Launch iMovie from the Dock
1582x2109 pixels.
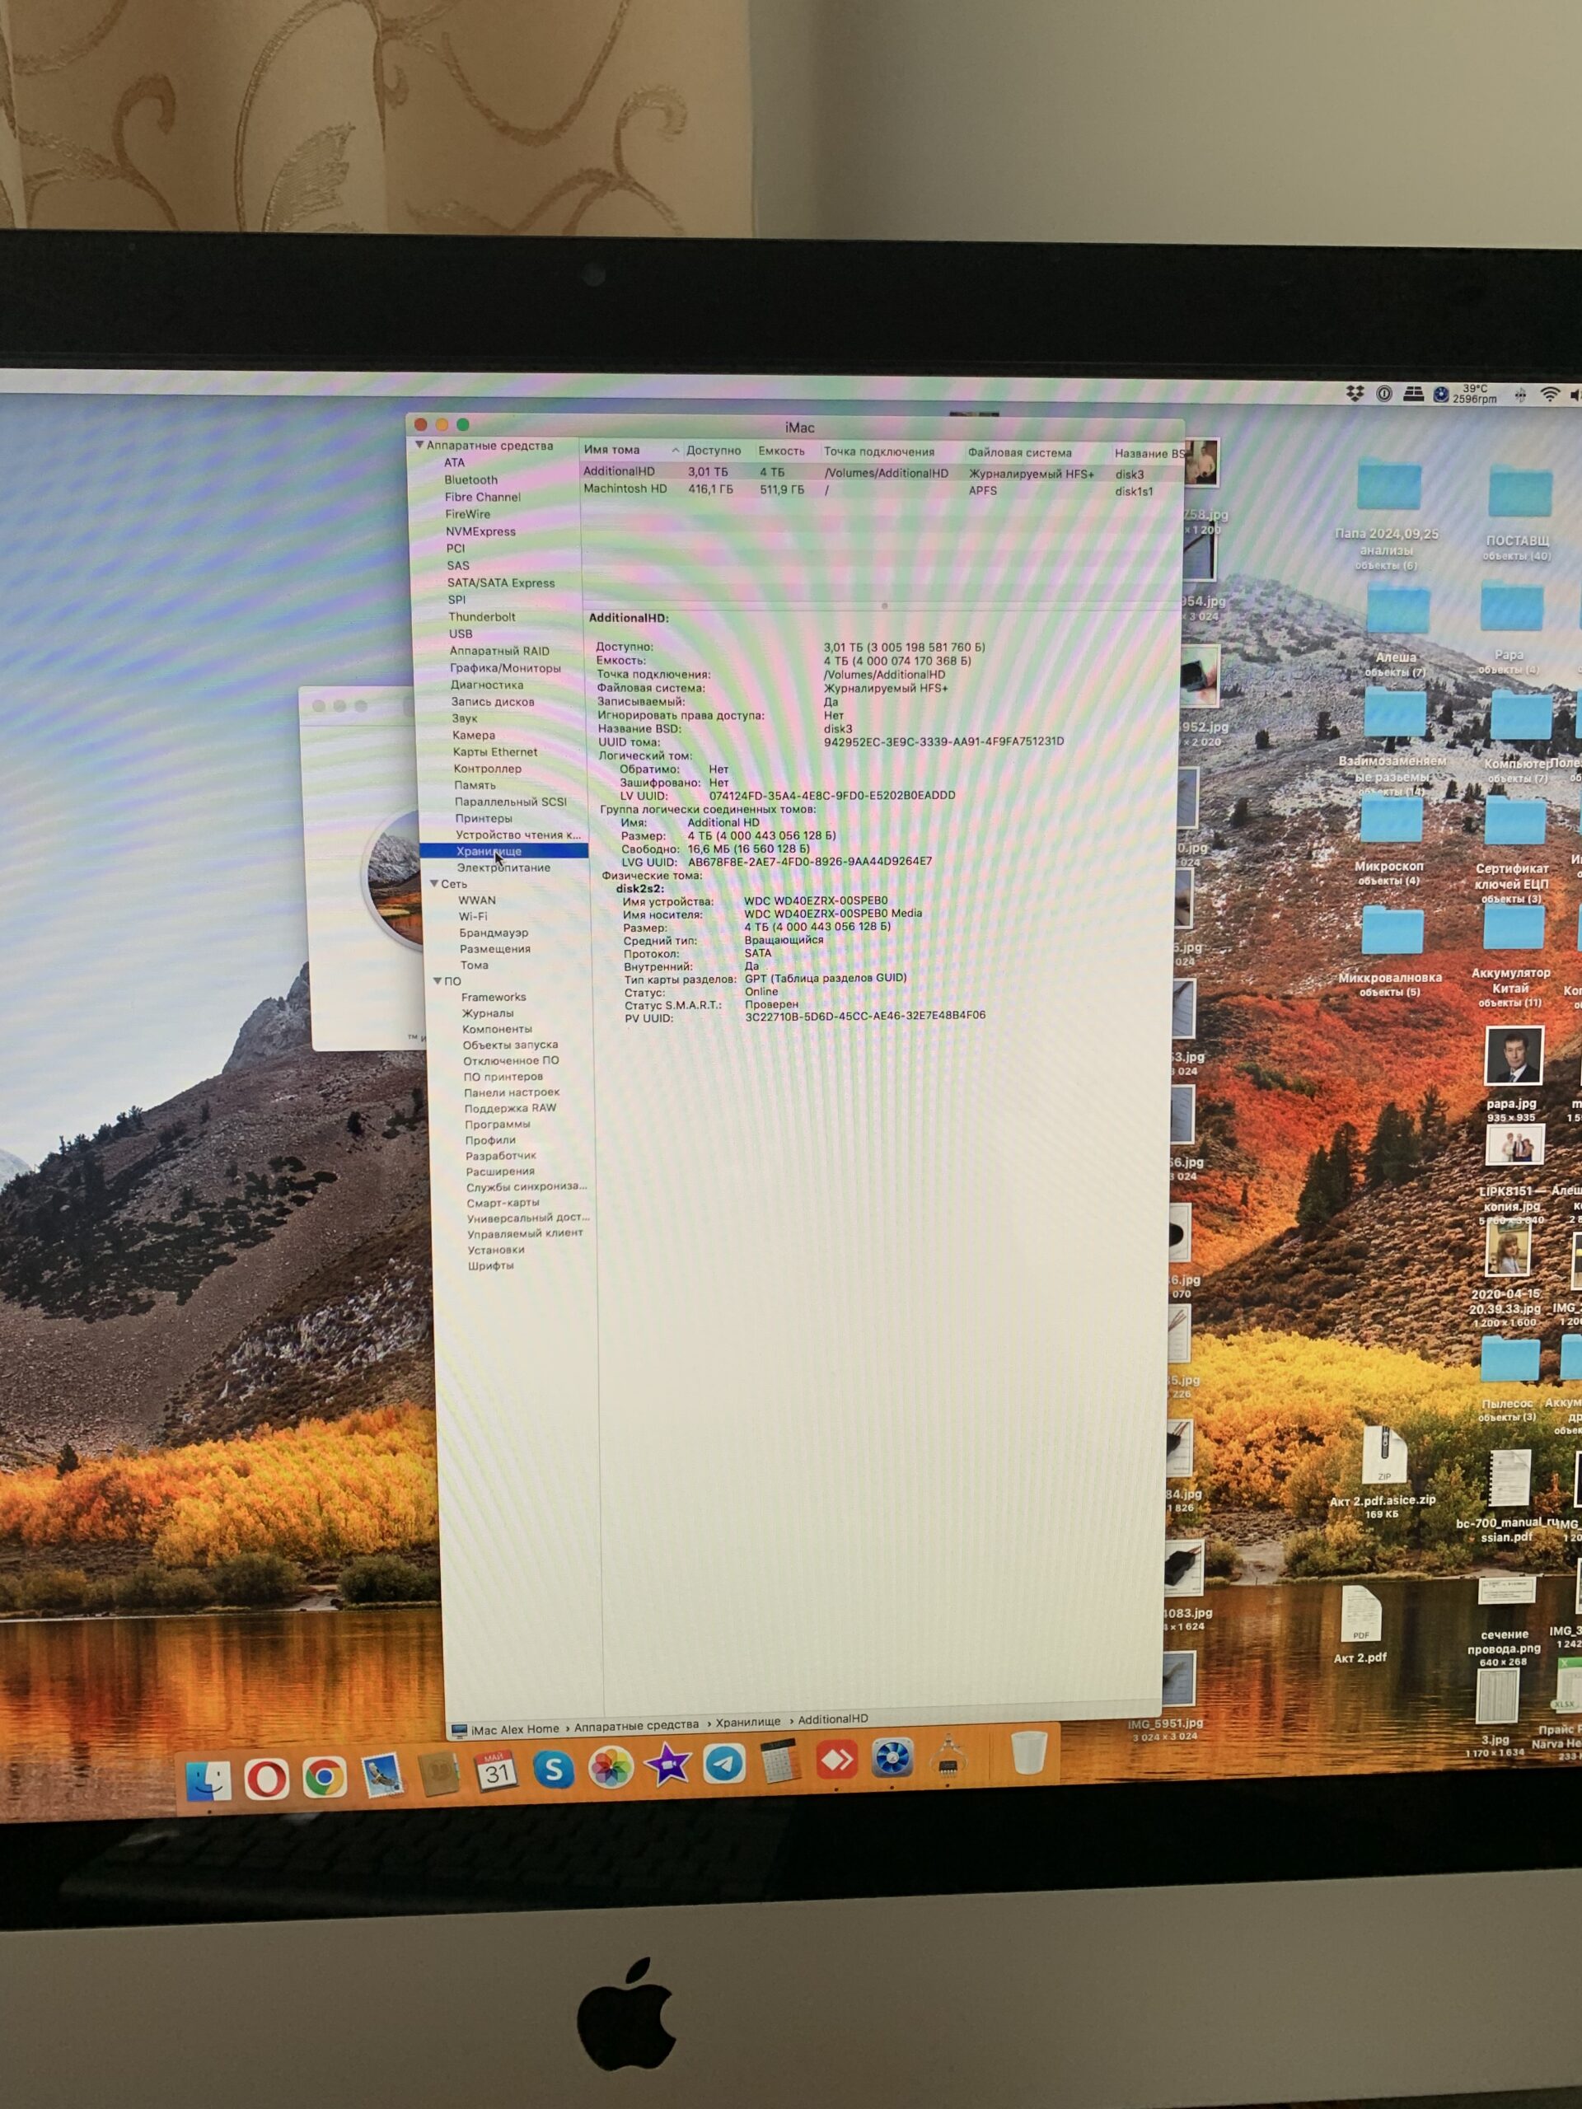click(x=667, y=1765)
